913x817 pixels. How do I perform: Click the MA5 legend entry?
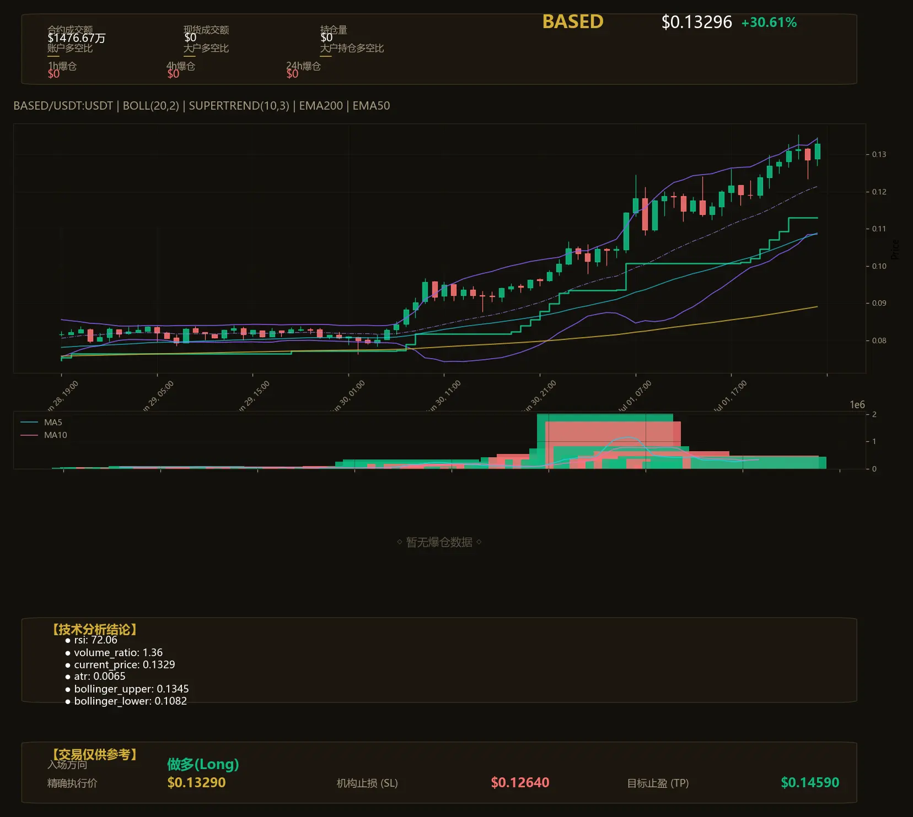(41, 423)
